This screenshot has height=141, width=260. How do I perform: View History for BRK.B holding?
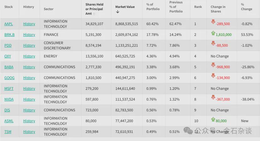[29, 35]
